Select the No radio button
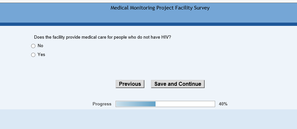 tap(33, 46)
